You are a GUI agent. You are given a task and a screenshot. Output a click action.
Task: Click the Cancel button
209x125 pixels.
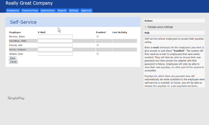pyautogui.click(x=13, y=62)
